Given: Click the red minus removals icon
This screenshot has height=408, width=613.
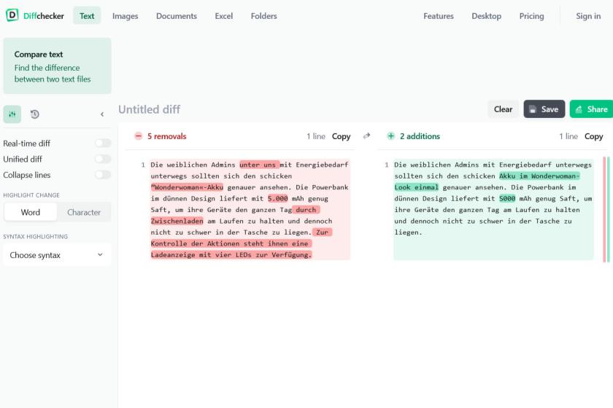Looking at the screenshot, I should click(x=139, y=136).
